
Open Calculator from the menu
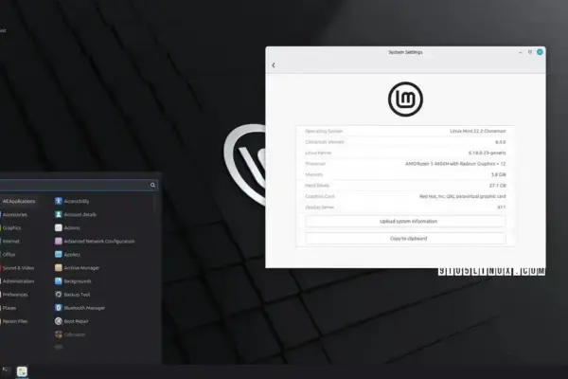click(70, 334)
